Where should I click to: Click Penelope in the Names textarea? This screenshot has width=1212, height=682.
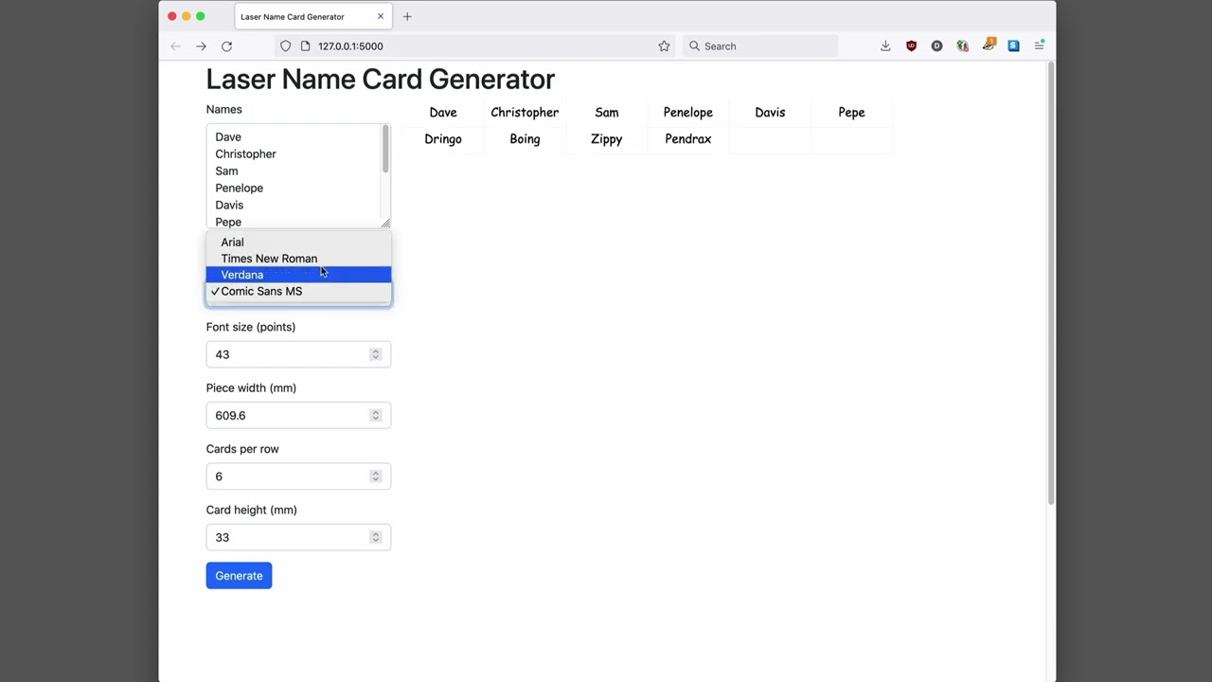click(239, 188)
